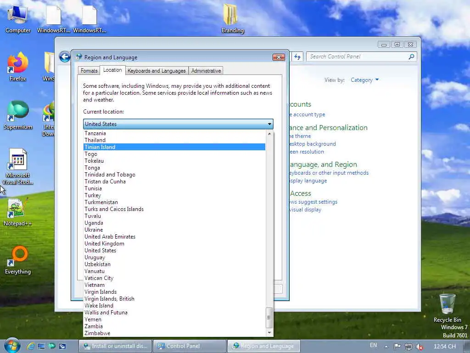
Task: Click the Control Panel back arrow button
Action: click(64, 57)
